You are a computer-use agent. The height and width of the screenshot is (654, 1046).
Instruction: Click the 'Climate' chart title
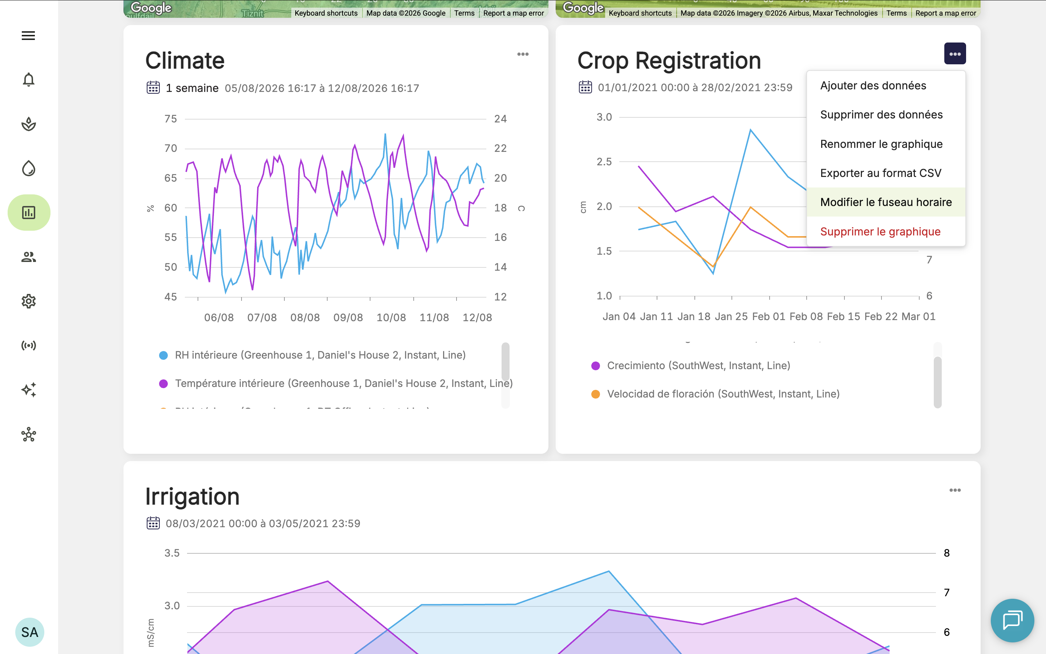(x=185, y=60)
